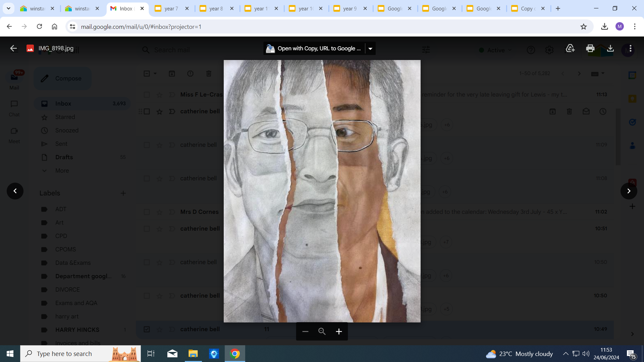Open File Explorer from taskbar
The height and width of the screenshot is (362, 644).
pyautogui.click(x=193, y=354)
